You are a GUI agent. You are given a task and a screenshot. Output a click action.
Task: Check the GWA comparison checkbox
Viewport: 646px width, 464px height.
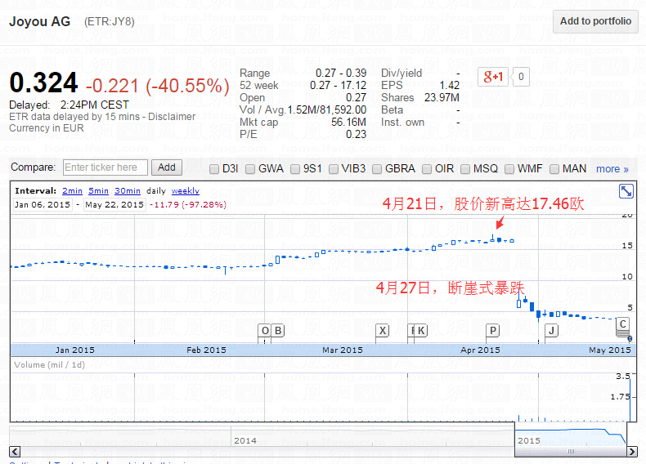click(x=250, y=169)
